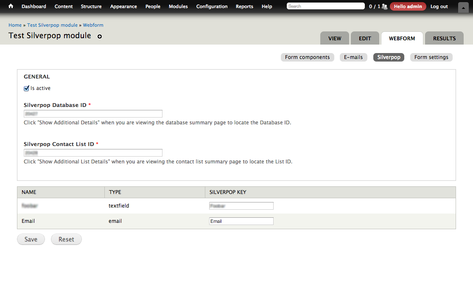Open the Appearance menu

[123, 6]
